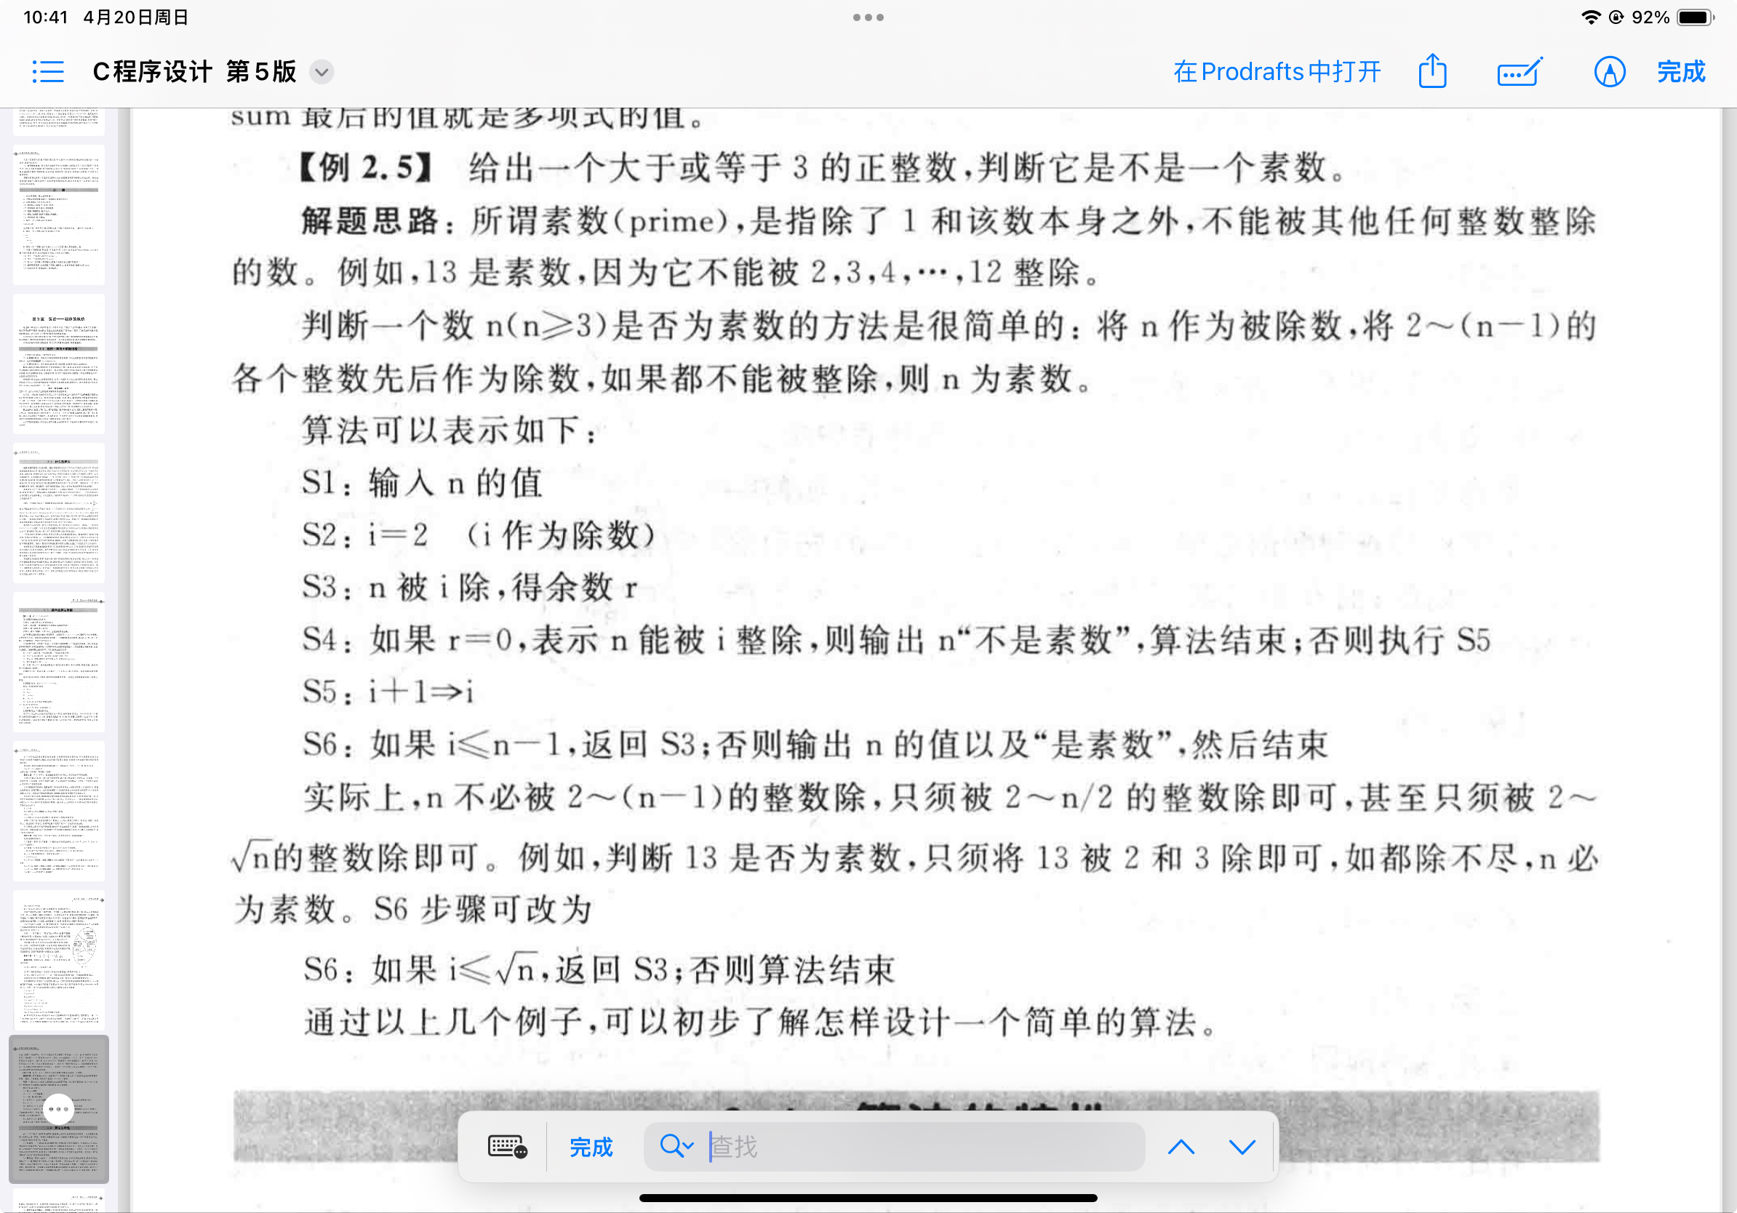Screen dimensions: 1737x1213
Task: Tap the three-dot multitasking indicator at top
Action: [x=868, y=17]
